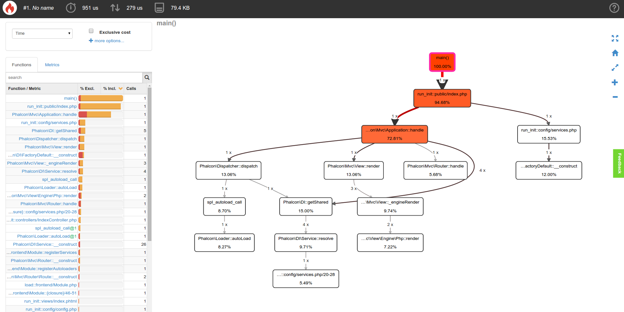The width and height of the screenshot is (624, 312).
Task: Select load::frontend/Module.php list row
Action: click(76, 285)
